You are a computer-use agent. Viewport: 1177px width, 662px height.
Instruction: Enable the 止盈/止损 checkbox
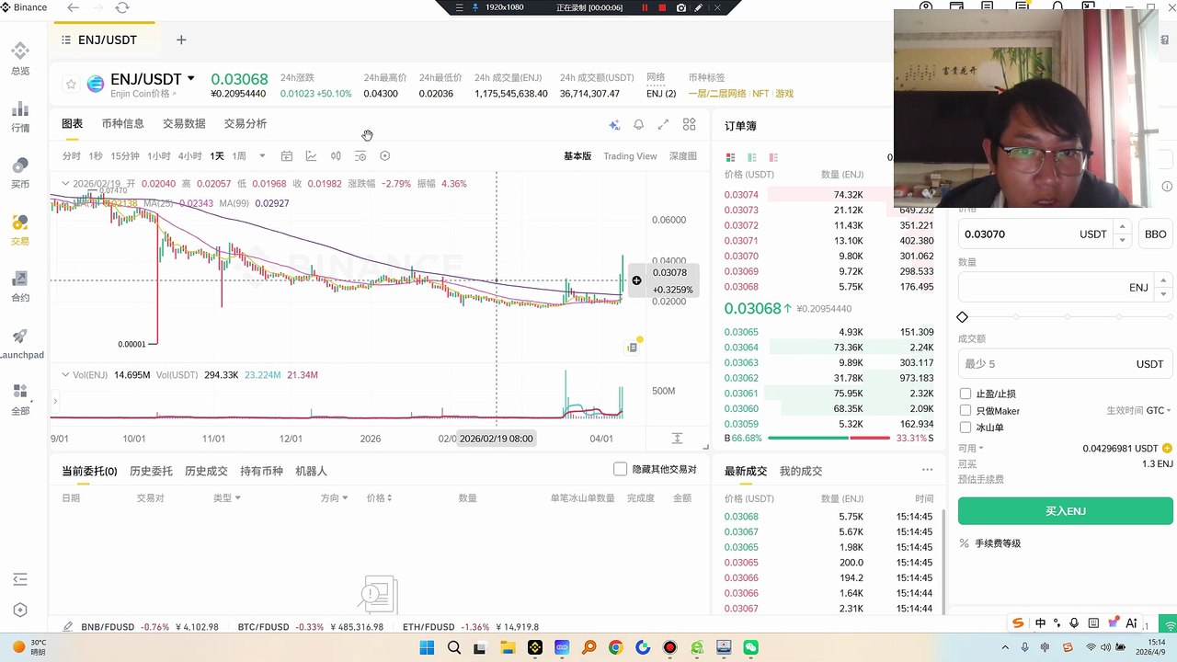[x=966, y=394]
